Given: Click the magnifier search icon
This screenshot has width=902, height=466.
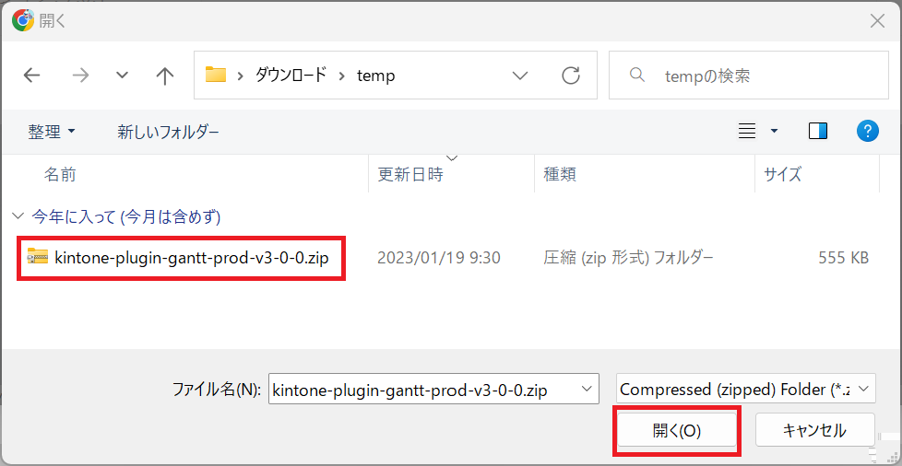Looking at the screenshot, I should click(x=637, y=75).
